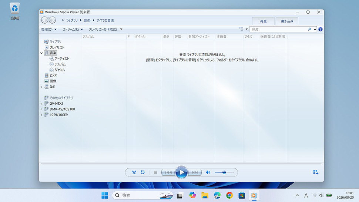This screenshot has height=202, width=359.
Task: Click the view options icon
Action: [x=241, y=29]
